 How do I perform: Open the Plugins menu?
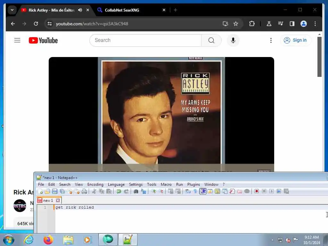tap(193, 184)
